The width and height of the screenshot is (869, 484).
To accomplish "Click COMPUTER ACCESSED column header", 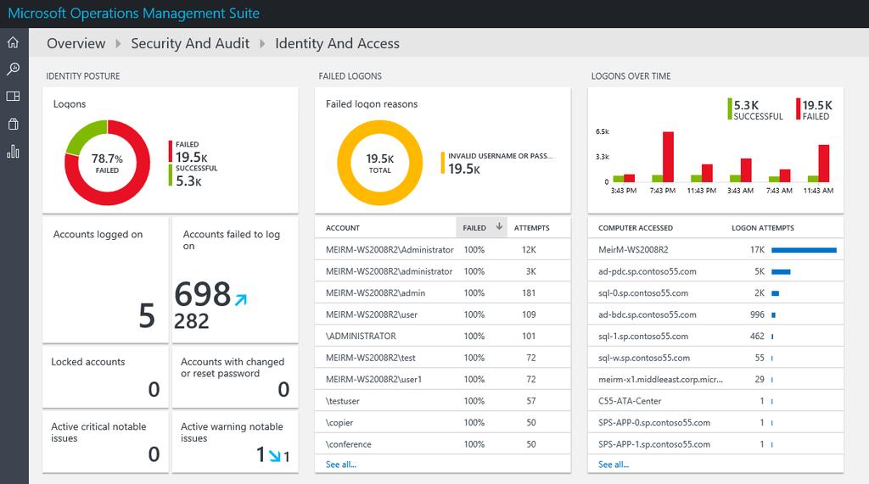I will 635,228.
